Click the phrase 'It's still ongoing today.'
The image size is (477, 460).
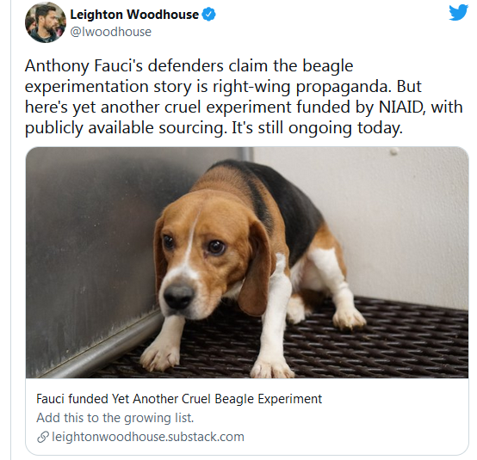pyautogui.click(x=317, y=128)
